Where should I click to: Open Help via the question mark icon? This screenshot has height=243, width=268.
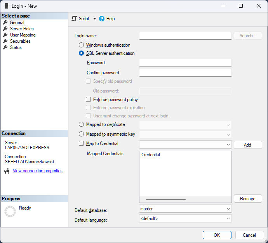pyautogui.click(x=102, y=19)
